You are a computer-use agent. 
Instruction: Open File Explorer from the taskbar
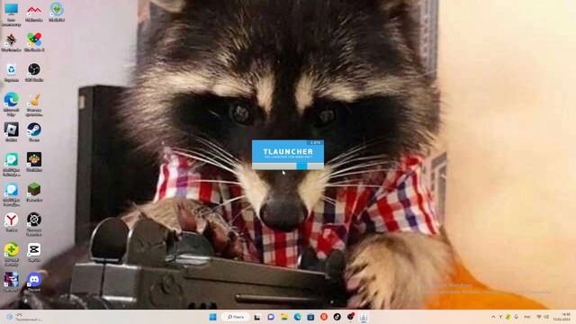pos(284,317)
